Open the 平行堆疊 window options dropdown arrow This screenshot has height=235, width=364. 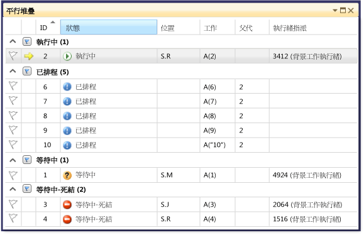click(334, 11)
